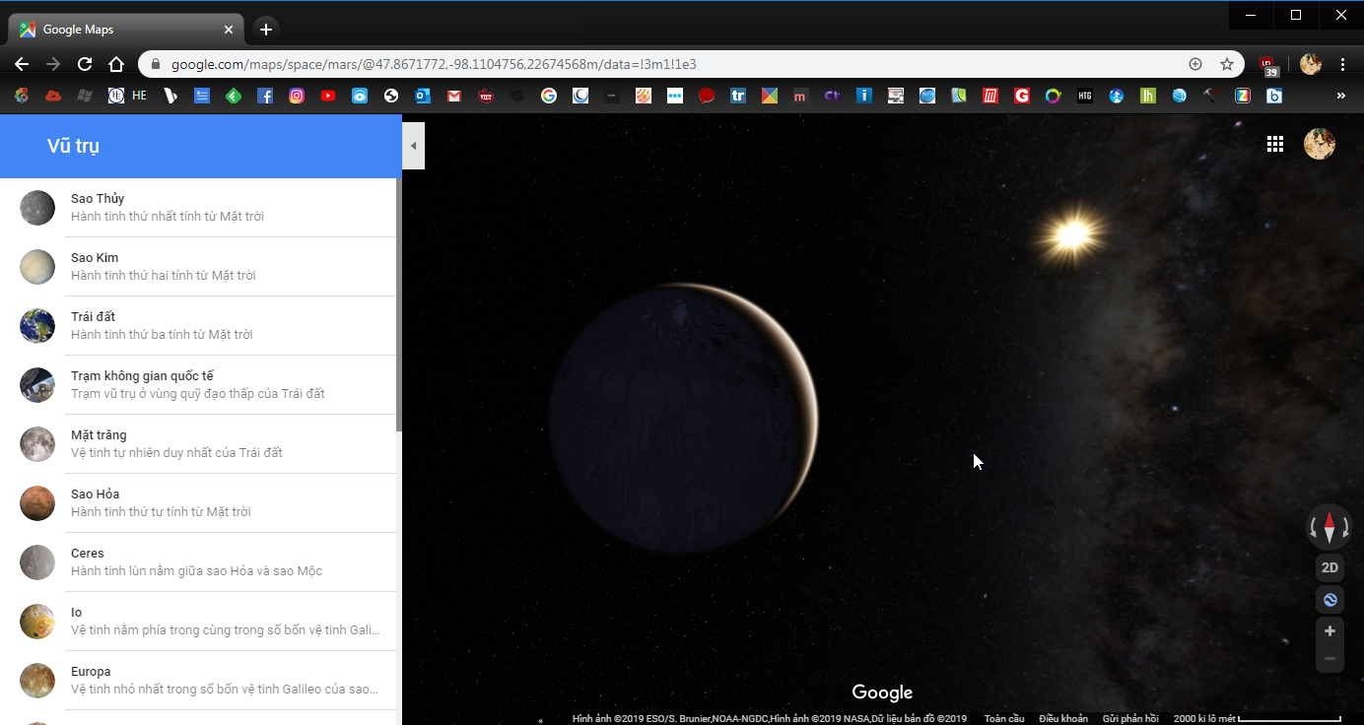Open green lh bookmark

(1148, 96)
